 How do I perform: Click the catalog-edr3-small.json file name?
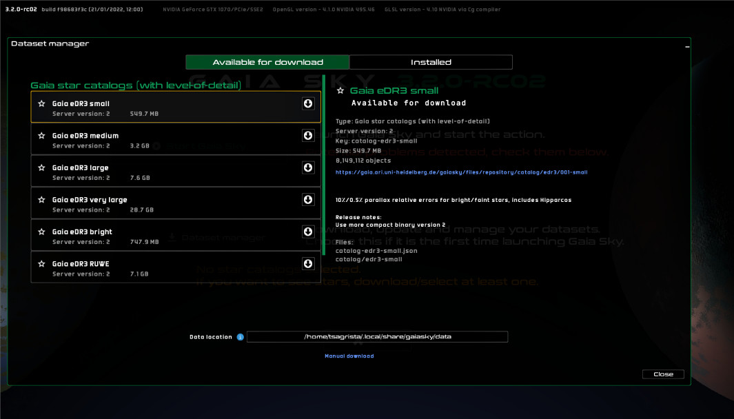coord(376,251)
